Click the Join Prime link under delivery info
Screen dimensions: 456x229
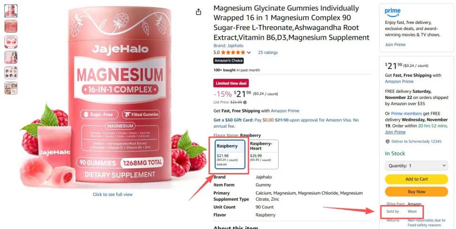(x=395, y=132)
